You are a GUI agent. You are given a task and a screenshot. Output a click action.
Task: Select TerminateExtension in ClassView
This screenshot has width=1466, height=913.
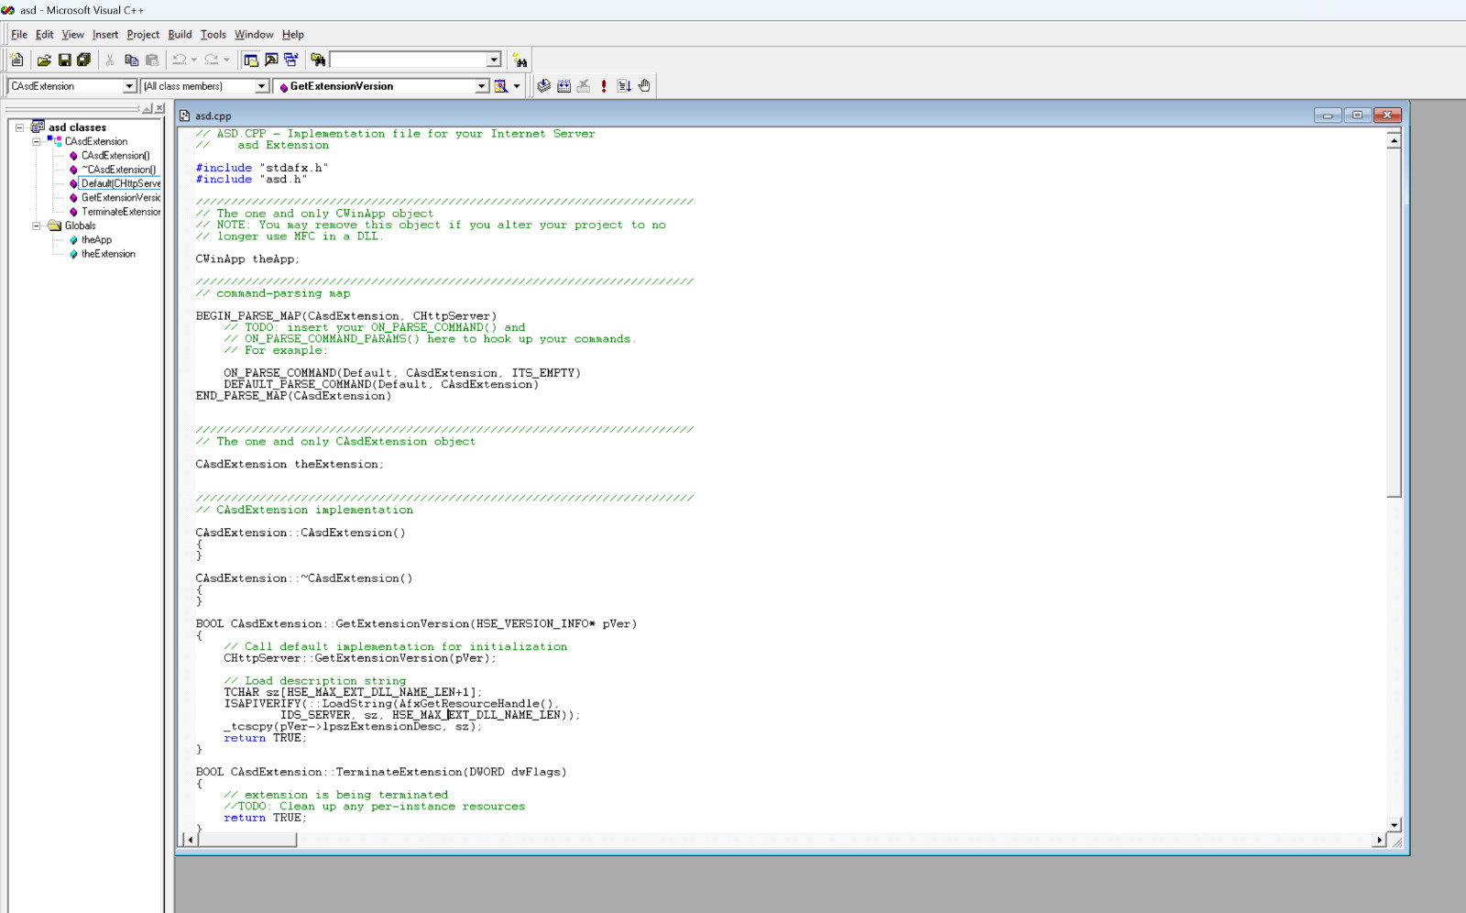[x=120, y=211]
